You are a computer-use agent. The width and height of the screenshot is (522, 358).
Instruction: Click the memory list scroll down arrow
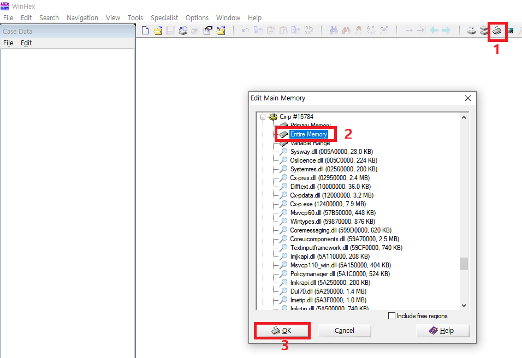[x=464, y=306]
